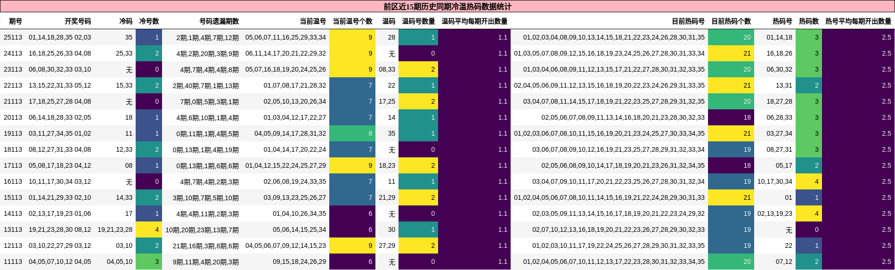Click the 温码 column header
This screenshot has width=895, height=270.
tap(389, 21)
